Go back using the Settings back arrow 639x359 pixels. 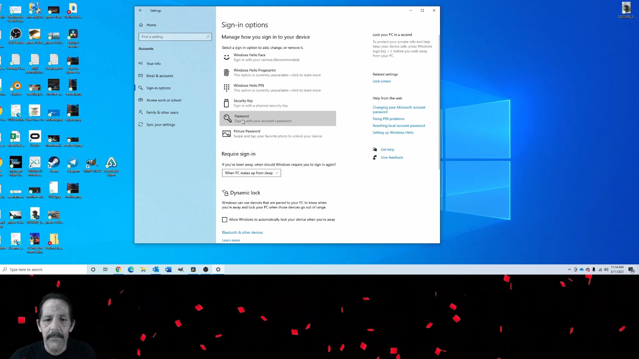pyautogui.click(x=140, y=10)
